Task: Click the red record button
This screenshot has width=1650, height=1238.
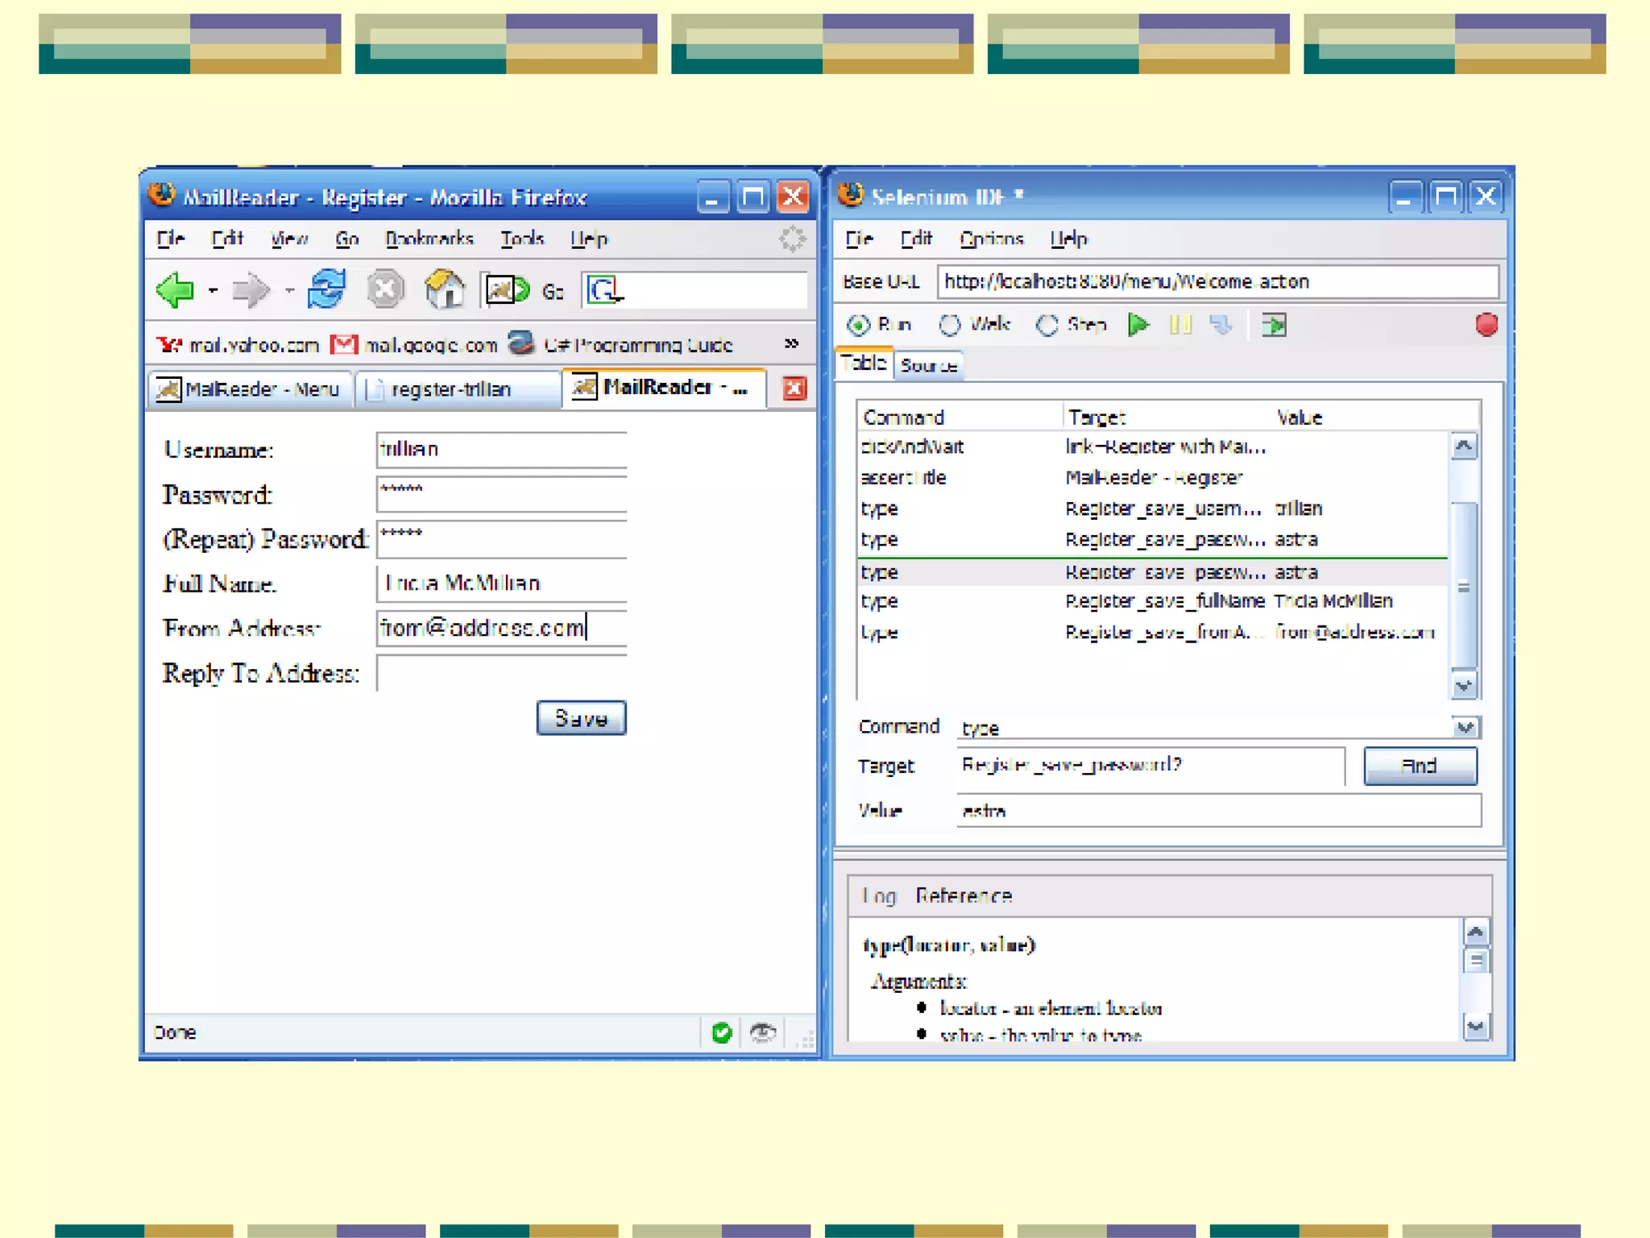Action: 1486,325
